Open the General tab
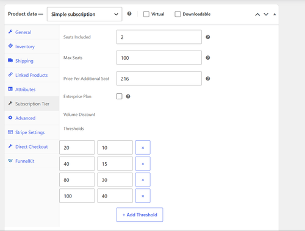This screenshot has height=231, width=305. [32, 32]
